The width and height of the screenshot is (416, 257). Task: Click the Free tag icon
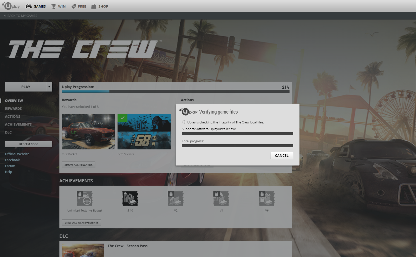click(74, 6)
